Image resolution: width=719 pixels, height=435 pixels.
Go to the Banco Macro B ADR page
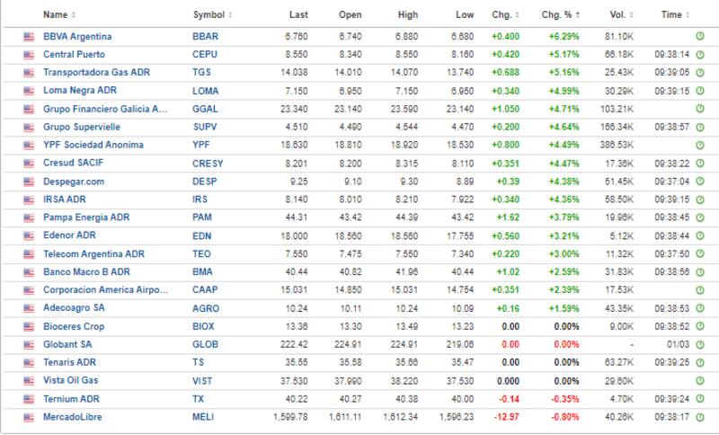[86, 271]
